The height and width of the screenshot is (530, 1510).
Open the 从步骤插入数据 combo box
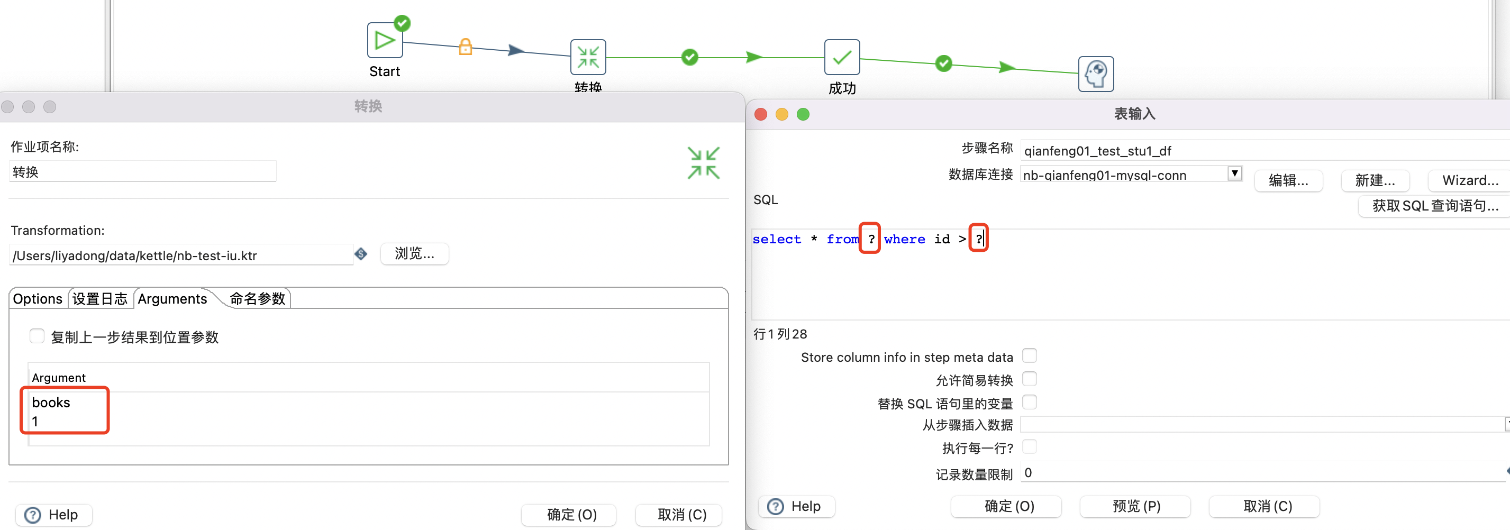[x=1265, y=424]
